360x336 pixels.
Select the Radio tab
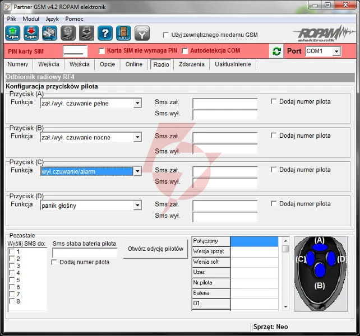point(161,64)
